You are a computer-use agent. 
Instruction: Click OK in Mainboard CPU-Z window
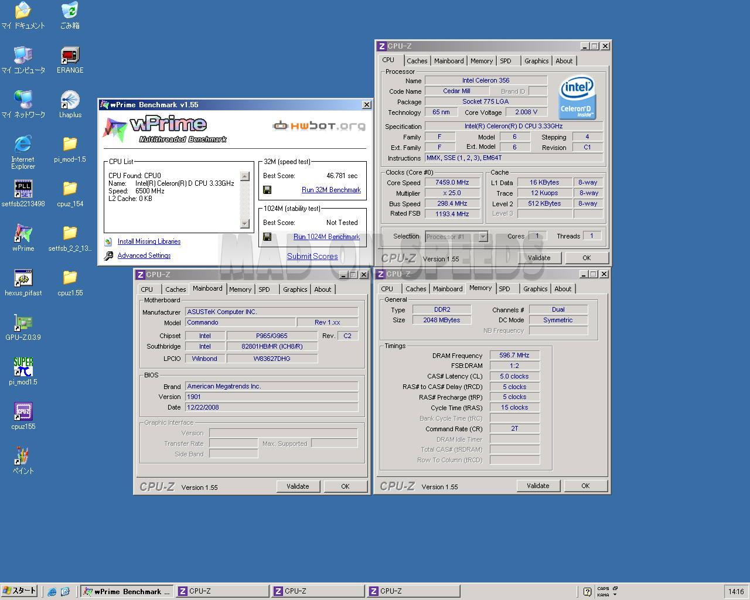(345, 486)
